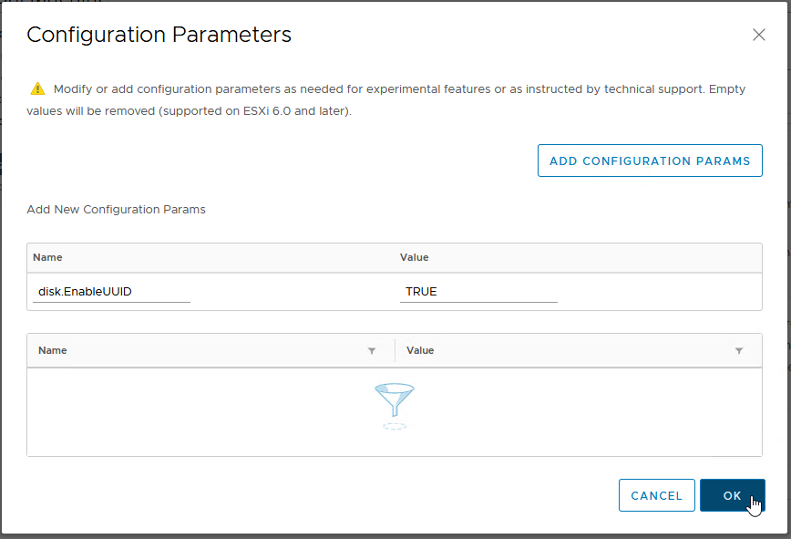Close the Configuration Parameters dialog with X

tap(758, 35)
